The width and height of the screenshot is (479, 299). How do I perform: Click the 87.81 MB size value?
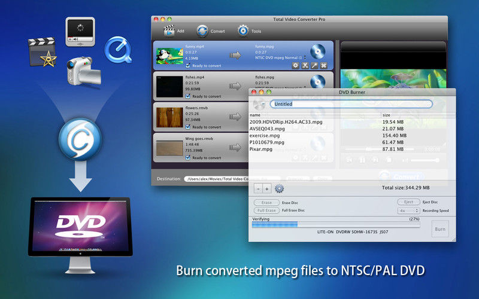[393, 149]
